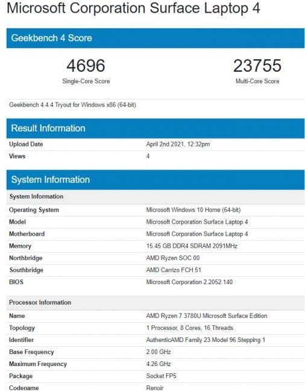This screenshot has height=392, width=305.
Task: Select the value AMD Carrizo FCH 51
Action: pos(174,270)
